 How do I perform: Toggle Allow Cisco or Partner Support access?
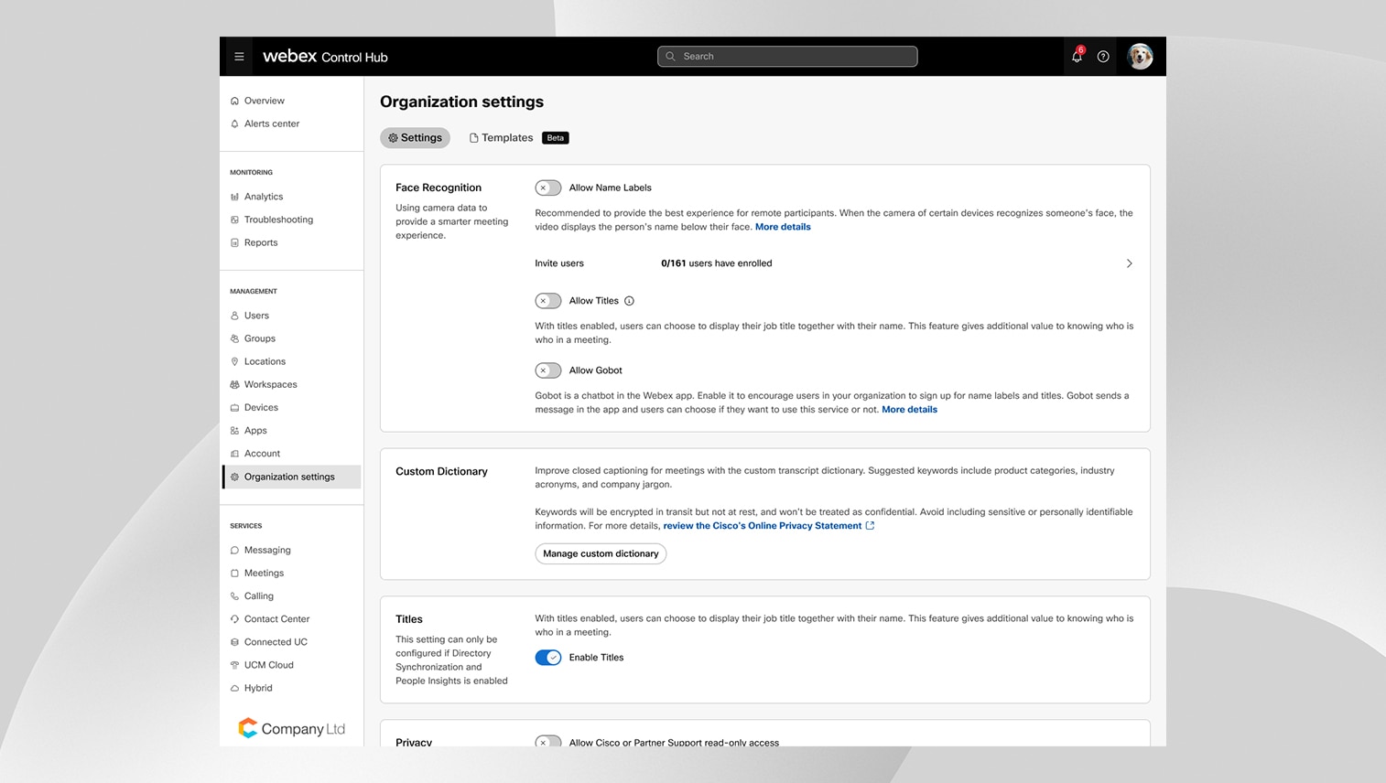(548, 742)
